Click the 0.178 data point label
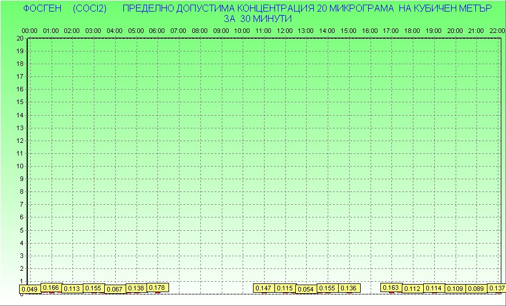The width and height of the screenshot is (506, 306). pos(157,287)
